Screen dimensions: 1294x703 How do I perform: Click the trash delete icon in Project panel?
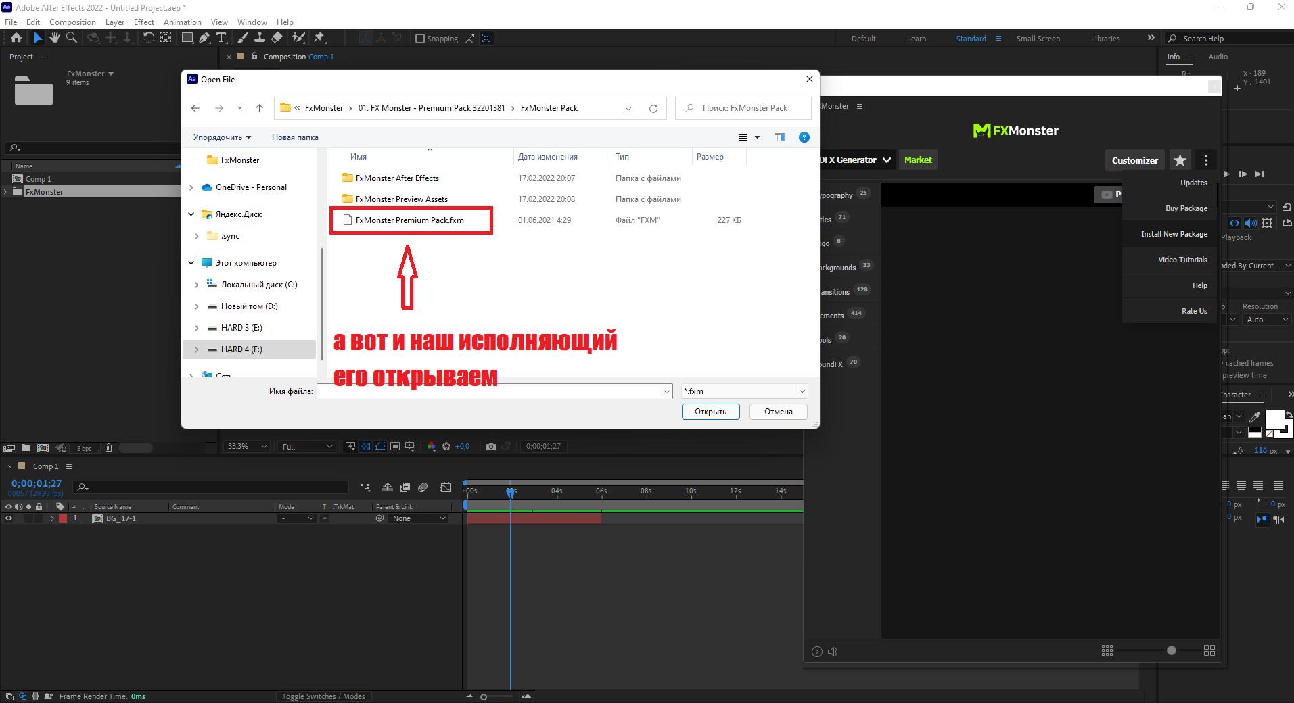(x=108, y=447)
